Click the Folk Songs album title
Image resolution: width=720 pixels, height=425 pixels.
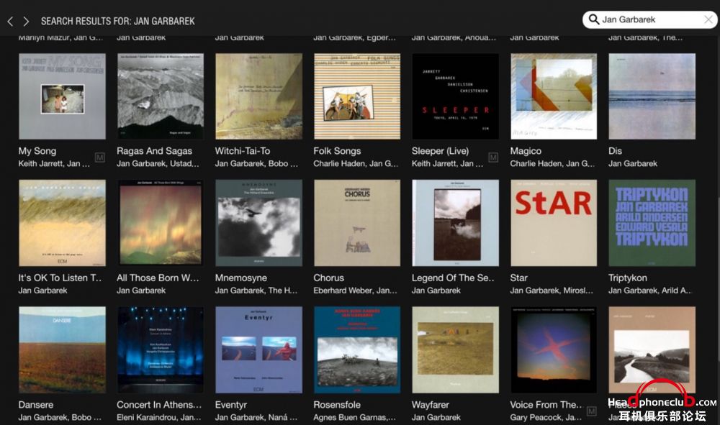click(337, 151)
